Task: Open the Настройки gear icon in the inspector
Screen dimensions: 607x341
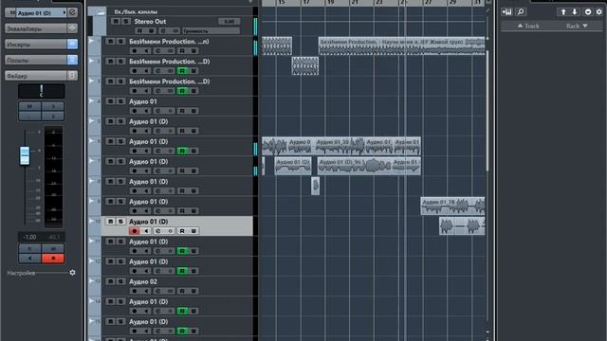Action: point(72,273)
